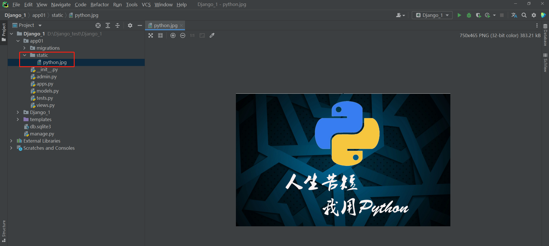Screen dimensions: 549x246
Task: Zoom out of the image
Action: coord(183,35)
